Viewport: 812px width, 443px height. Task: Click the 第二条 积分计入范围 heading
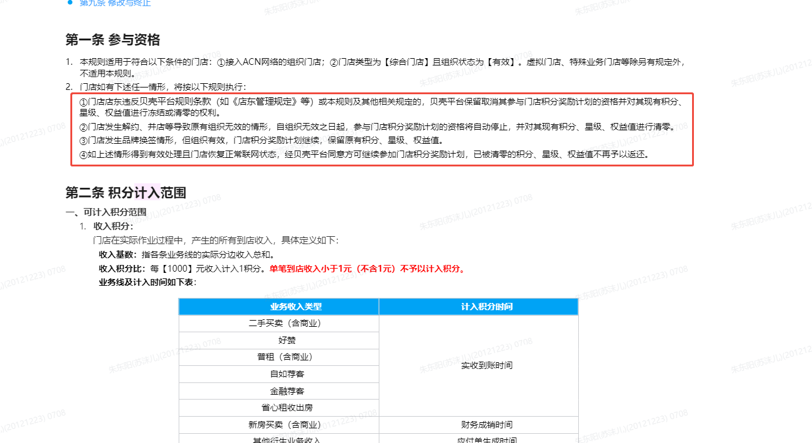tap(125, 193)
